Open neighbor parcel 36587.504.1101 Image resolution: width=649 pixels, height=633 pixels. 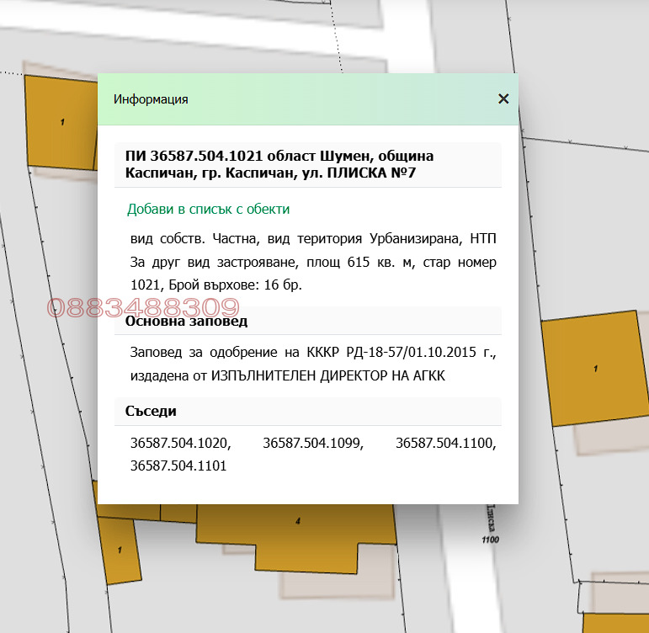178,465
